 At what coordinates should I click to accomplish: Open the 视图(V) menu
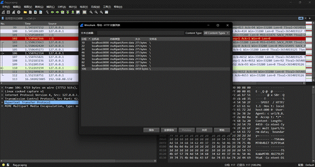28,7
